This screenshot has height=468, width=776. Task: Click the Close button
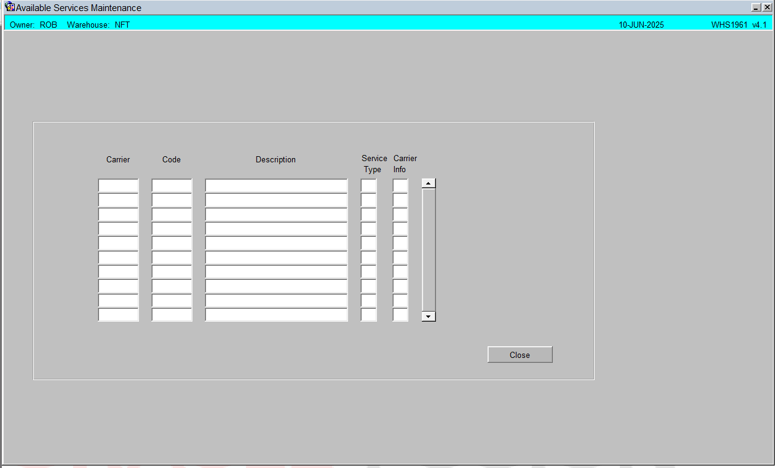pos(520,355)
